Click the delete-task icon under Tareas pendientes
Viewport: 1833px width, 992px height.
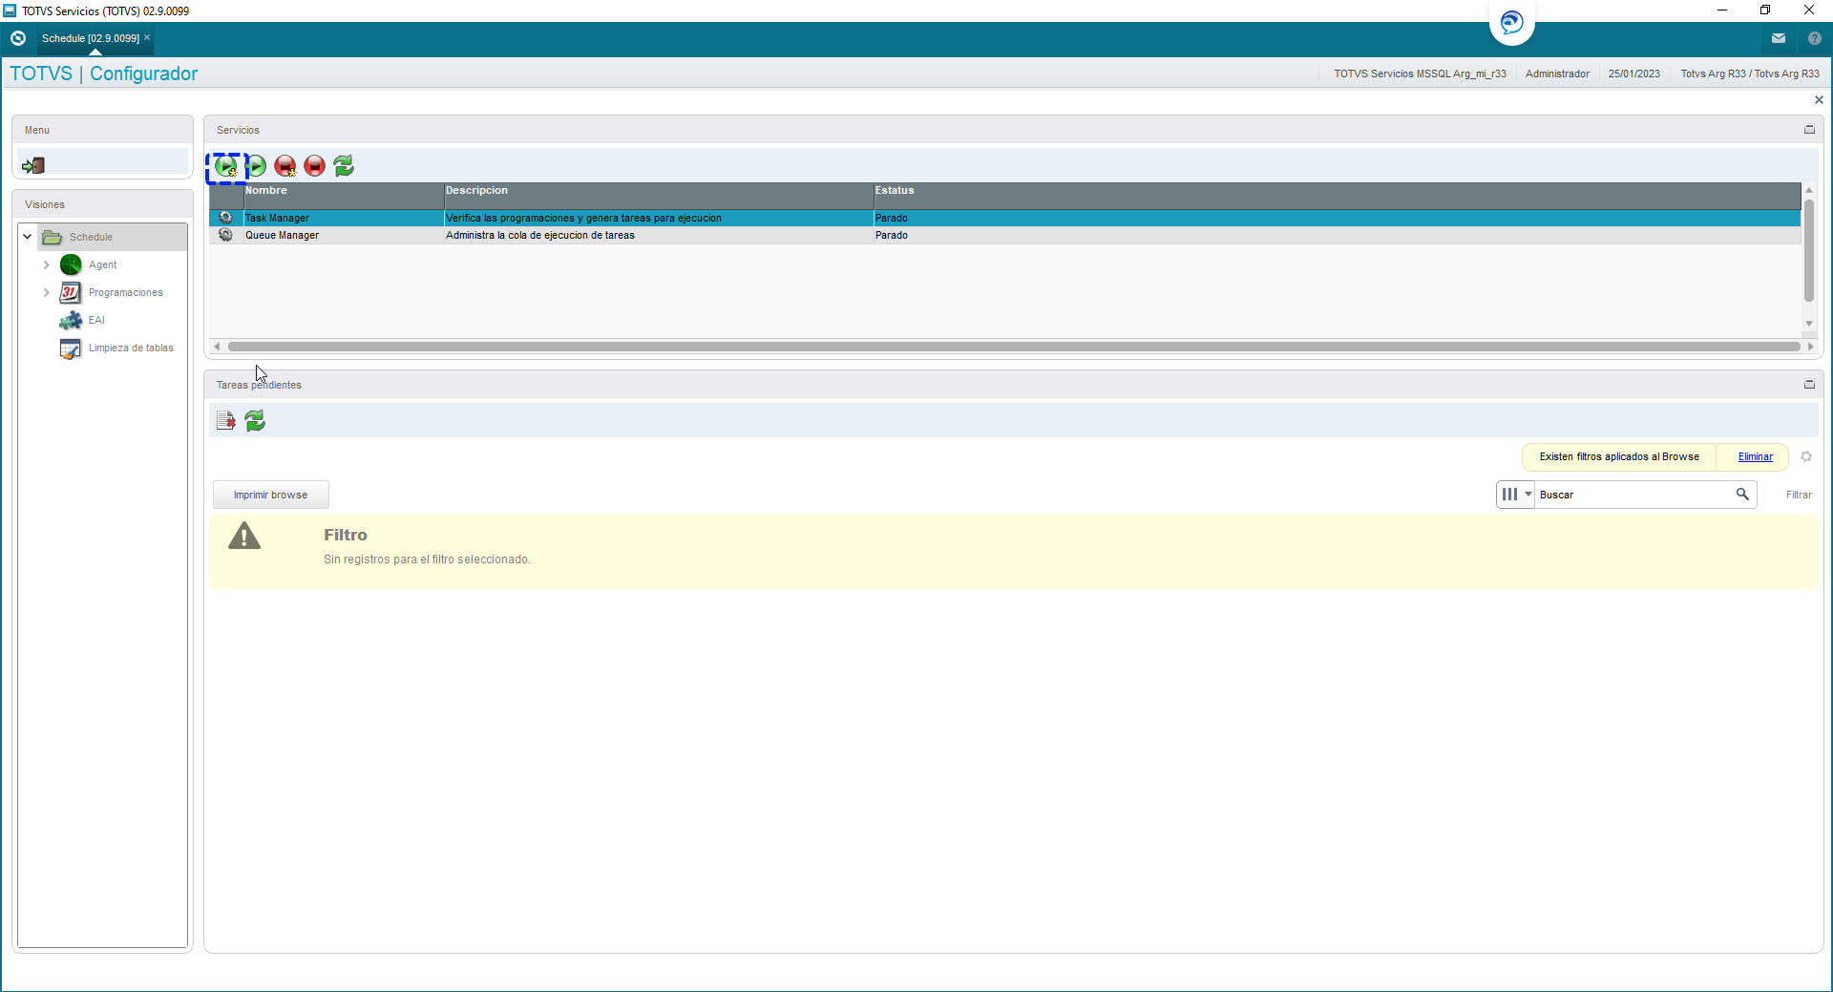coord(226,420)
